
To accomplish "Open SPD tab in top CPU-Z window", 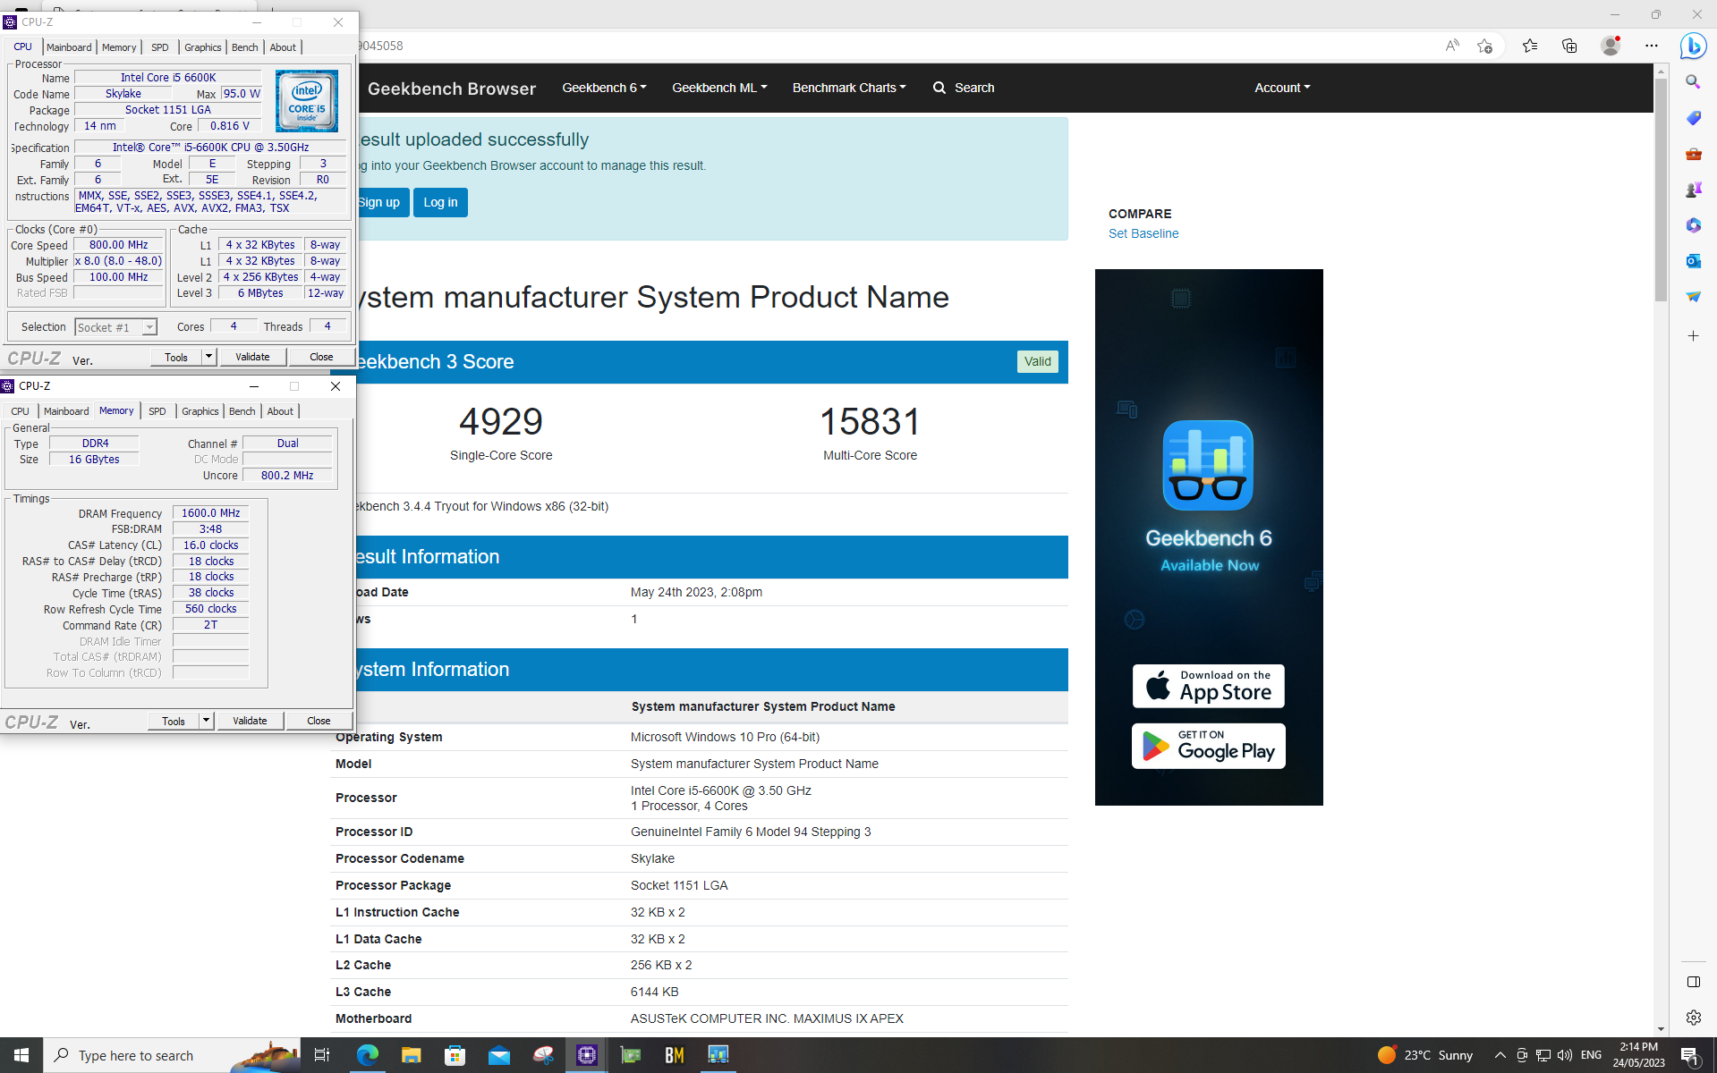I will click(160, 47).
